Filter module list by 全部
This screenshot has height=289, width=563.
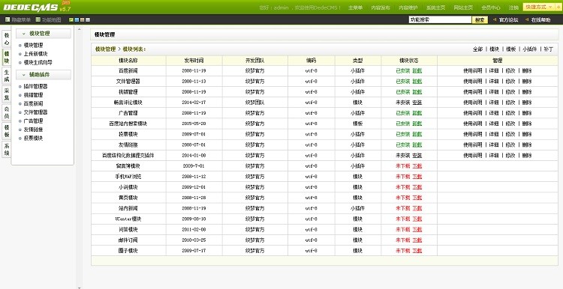[477, 49]
